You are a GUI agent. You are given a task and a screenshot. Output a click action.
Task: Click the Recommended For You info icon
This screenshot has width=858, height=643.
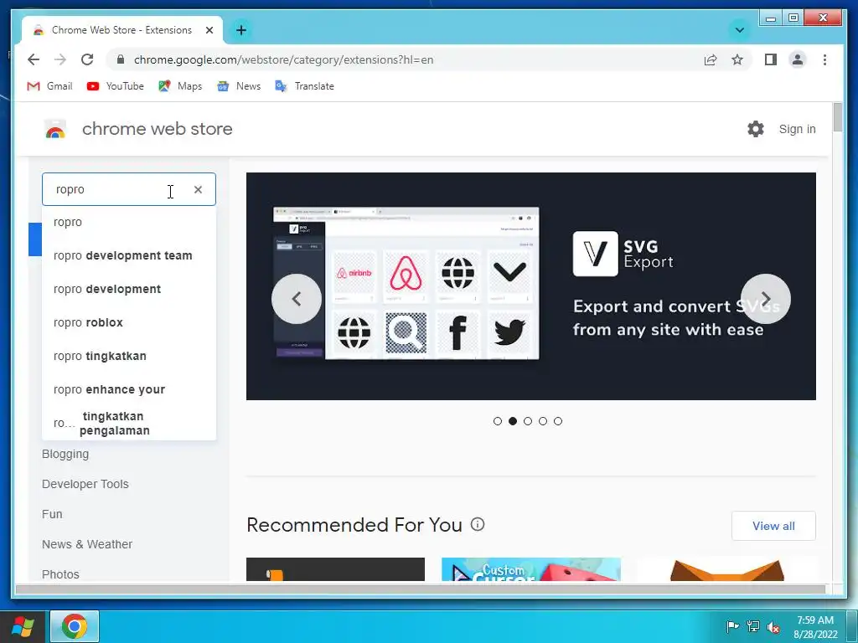point(478,524)
